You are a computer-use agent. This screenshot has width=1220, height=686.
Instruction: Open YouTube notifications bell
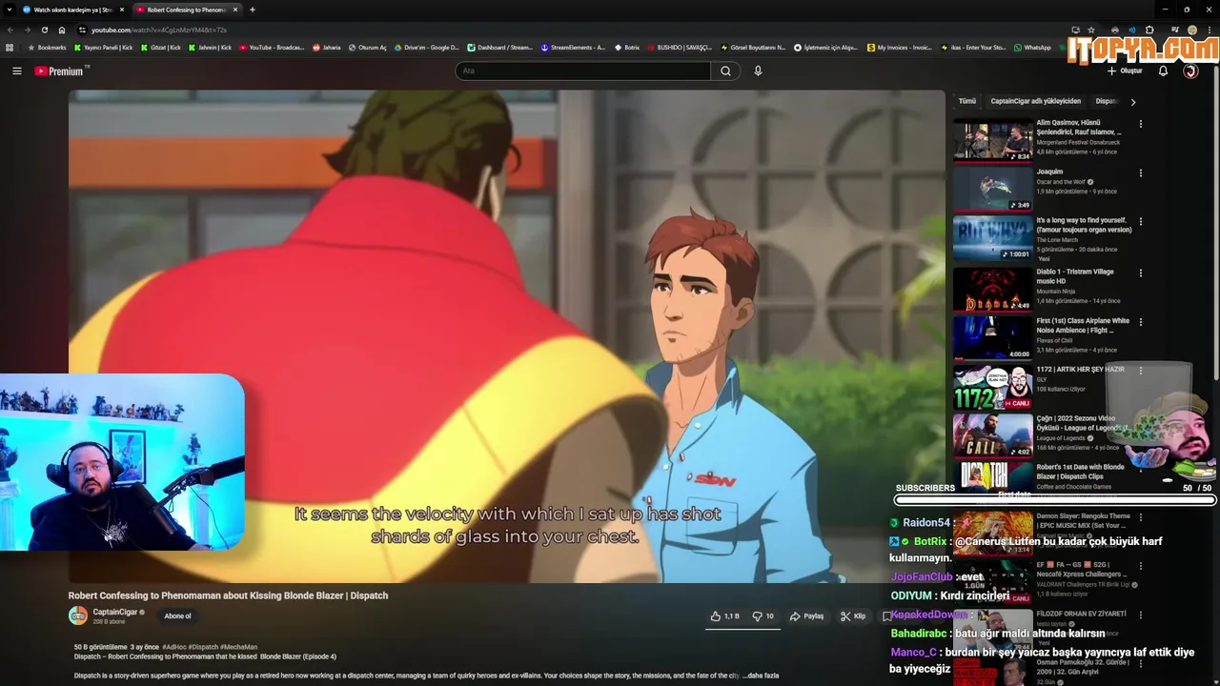pyautogui.click(x=1163, y=71)
